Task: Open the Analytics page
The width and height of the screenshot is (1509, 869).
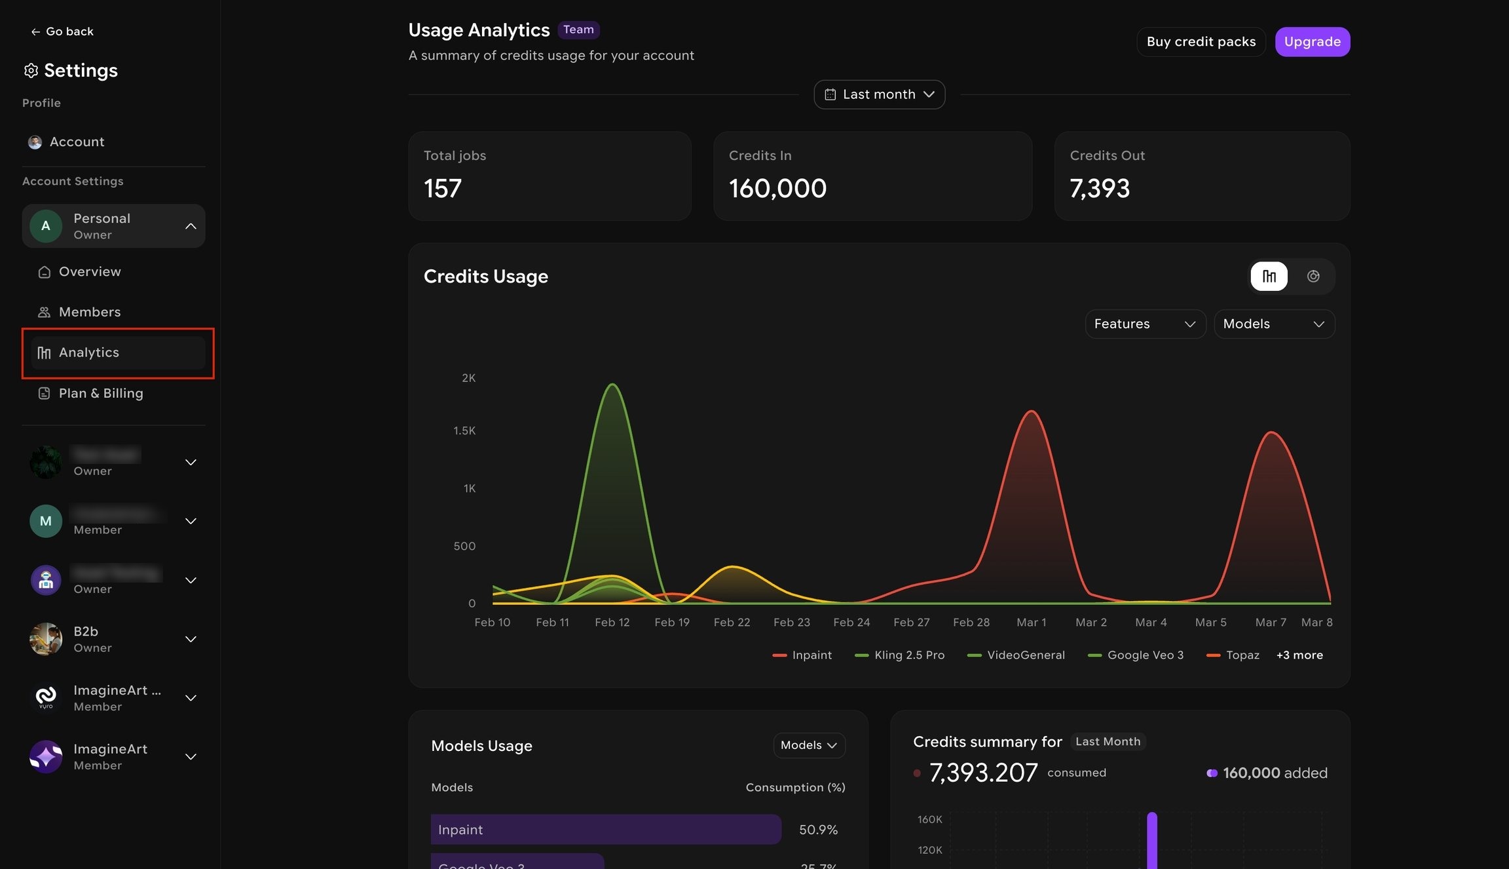Action: tap(118, 353)
